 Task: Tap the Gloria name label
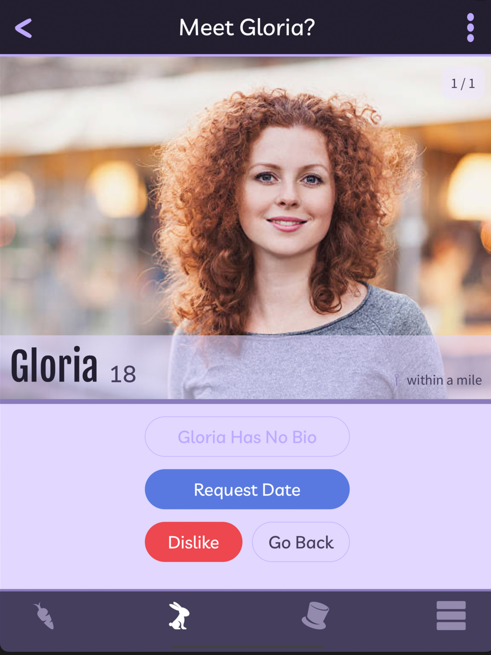coord(54,365)
